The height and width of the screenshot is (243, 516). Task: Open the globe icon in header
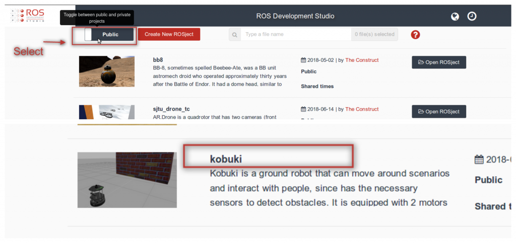coord(455,17)
